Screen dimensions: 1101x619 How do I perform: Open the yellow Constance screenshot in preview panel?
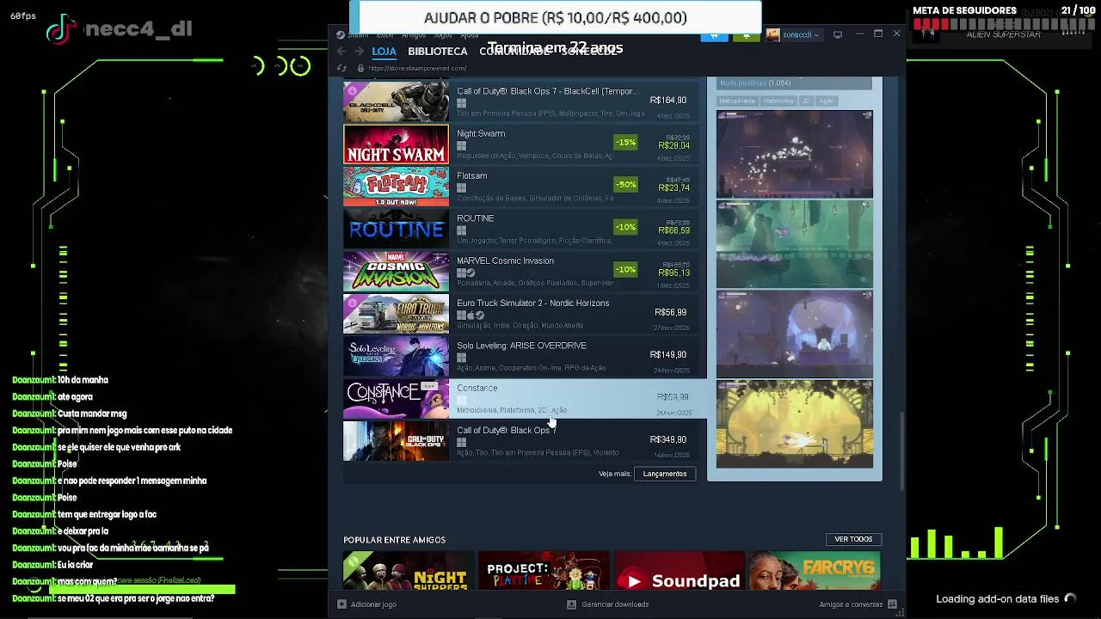tap(795, 424)
